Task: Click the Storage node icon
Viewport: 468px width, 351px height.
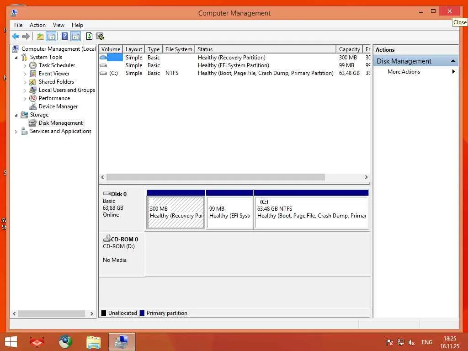Action: (24, 115)
